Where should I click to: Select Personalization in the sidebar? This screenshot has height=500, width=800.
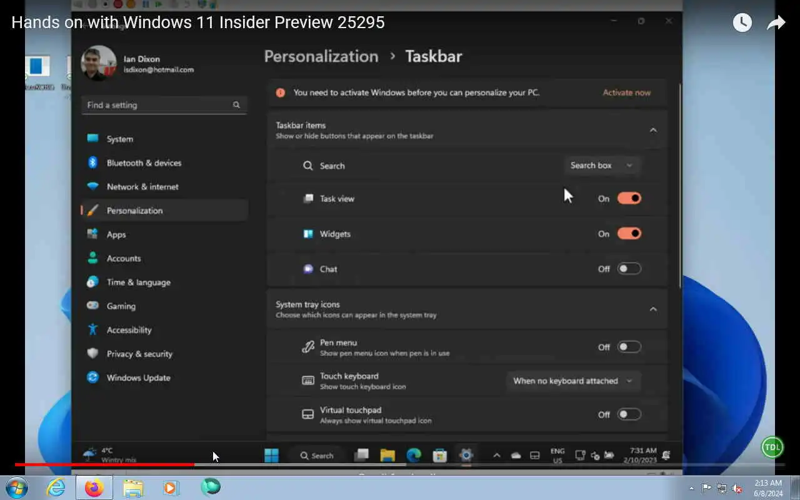click(165, 210)
